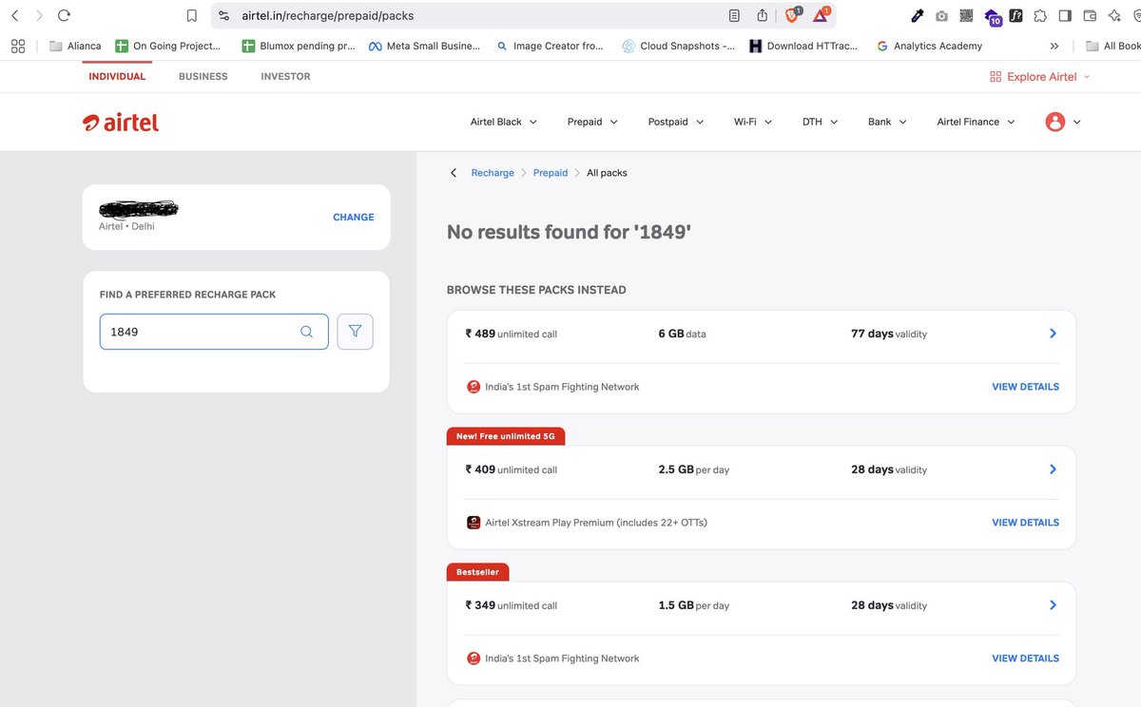Open ₹489 pack using its arrow
Viewport: 1141px width, 707px height.
pos(1053,334)
